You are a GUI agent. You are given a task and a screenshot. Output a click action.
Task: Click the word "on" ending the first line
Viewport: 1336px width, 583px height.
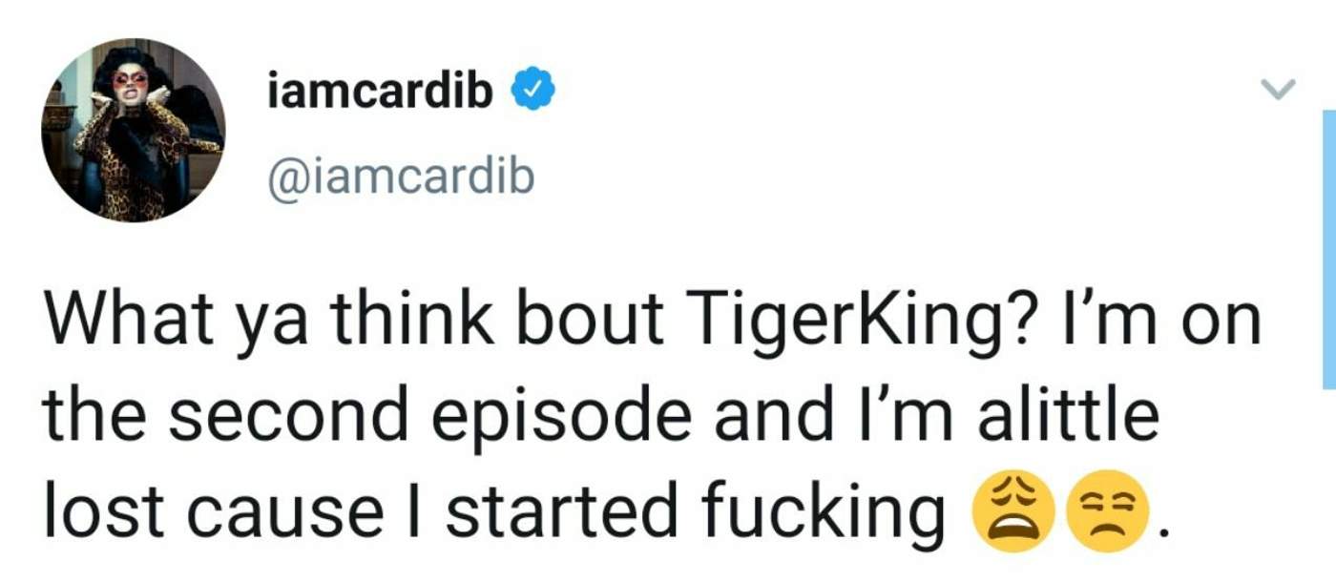(x=1227, y=324)
